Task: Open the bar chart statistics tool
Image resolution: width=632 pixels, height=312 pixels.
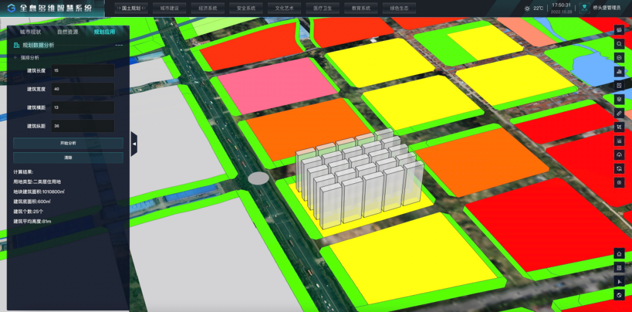Action: pyautogui.click(x=619, y=71)
